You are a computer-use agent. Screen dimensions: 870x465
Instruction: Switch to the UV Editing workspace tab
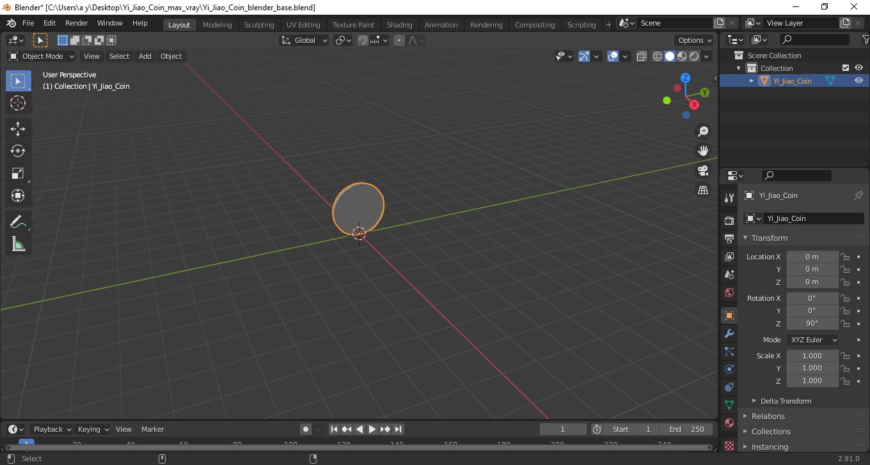(303, 25)
